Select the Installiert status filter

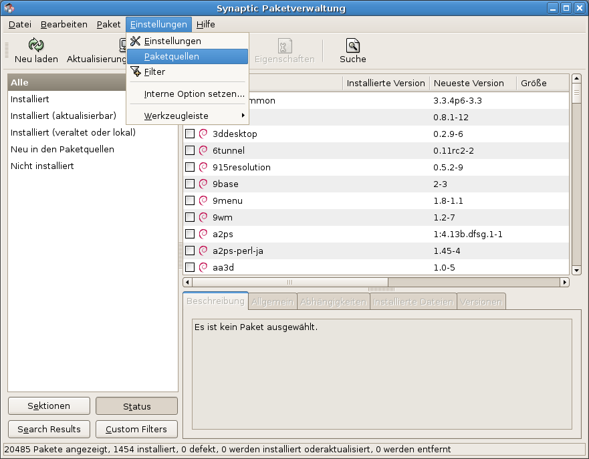click(93, 99)
